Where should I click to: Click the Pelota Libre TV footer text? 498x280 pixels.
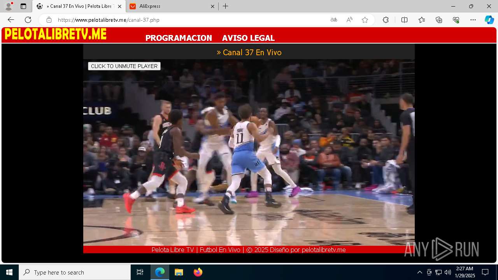coord(249,250)
